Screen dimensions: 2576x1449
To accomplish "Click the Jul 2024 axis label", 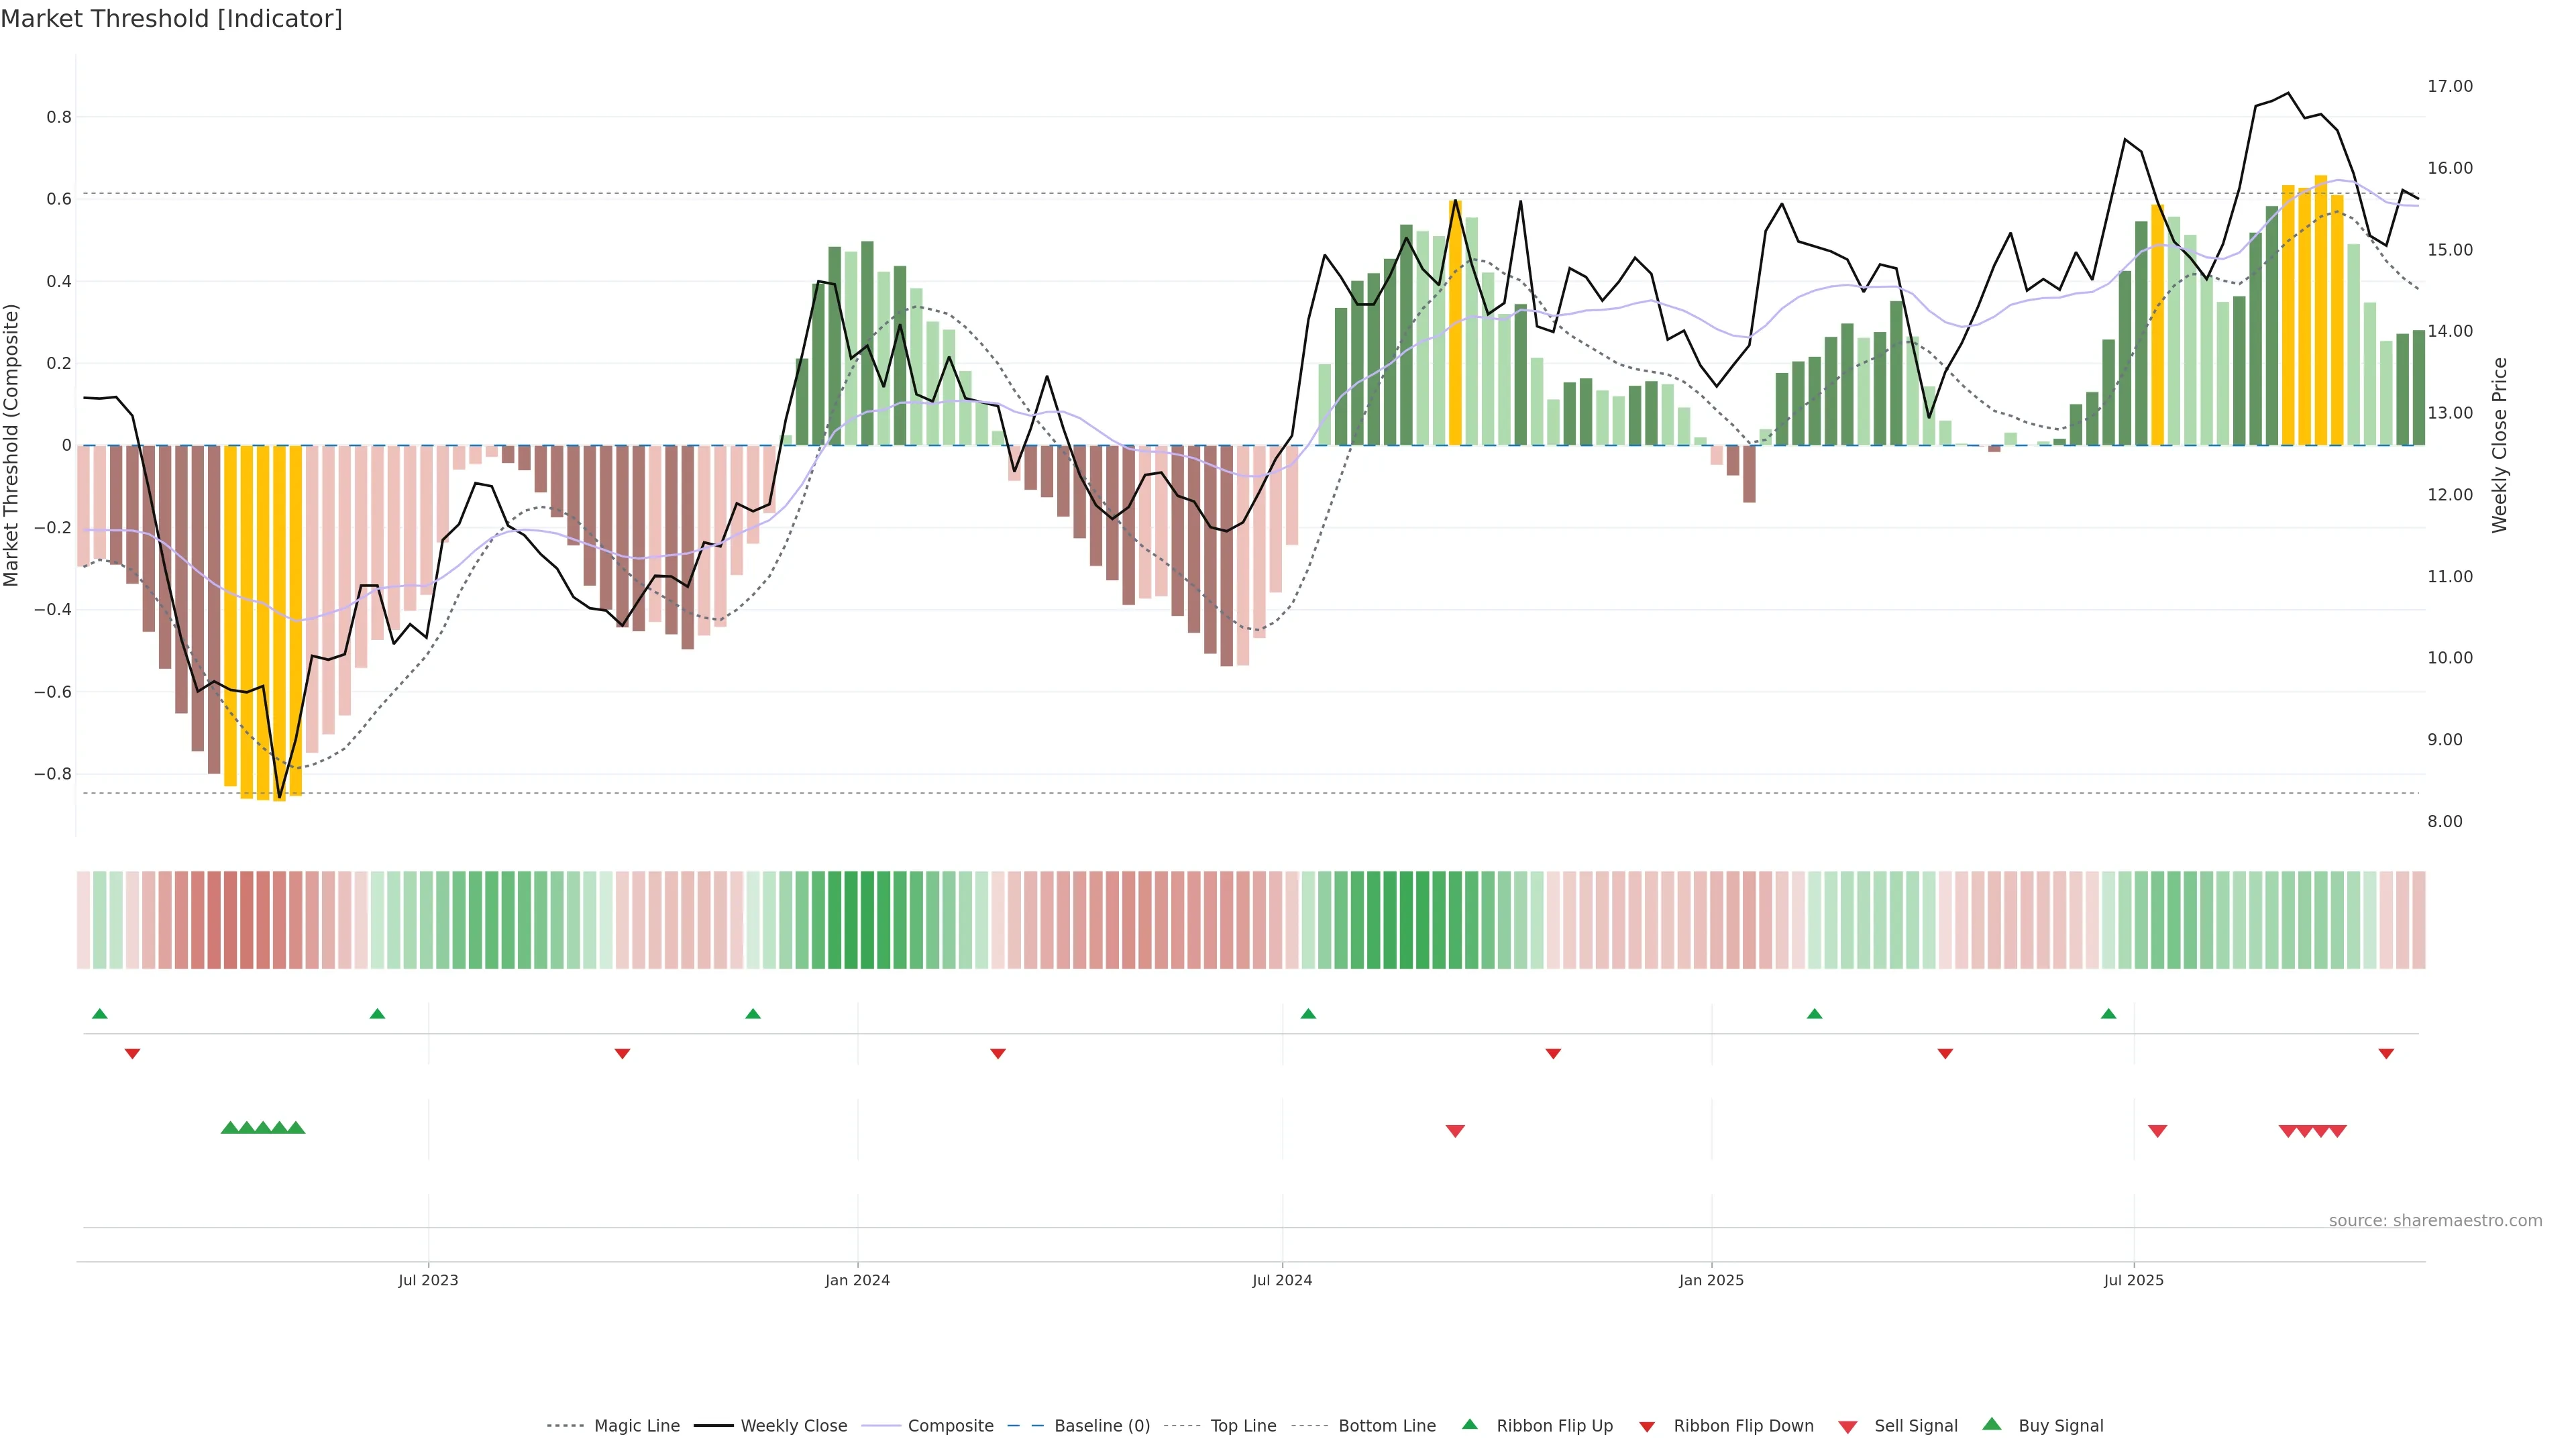I will tap(1282, 1280).
